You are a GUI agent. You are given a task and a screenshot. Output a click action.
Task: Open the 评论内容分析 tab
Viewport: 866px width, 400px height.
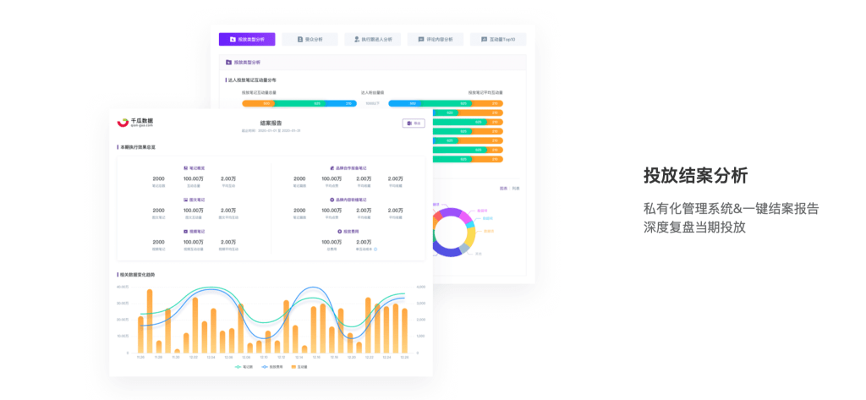pyautogui.click(x=435, y=40)
